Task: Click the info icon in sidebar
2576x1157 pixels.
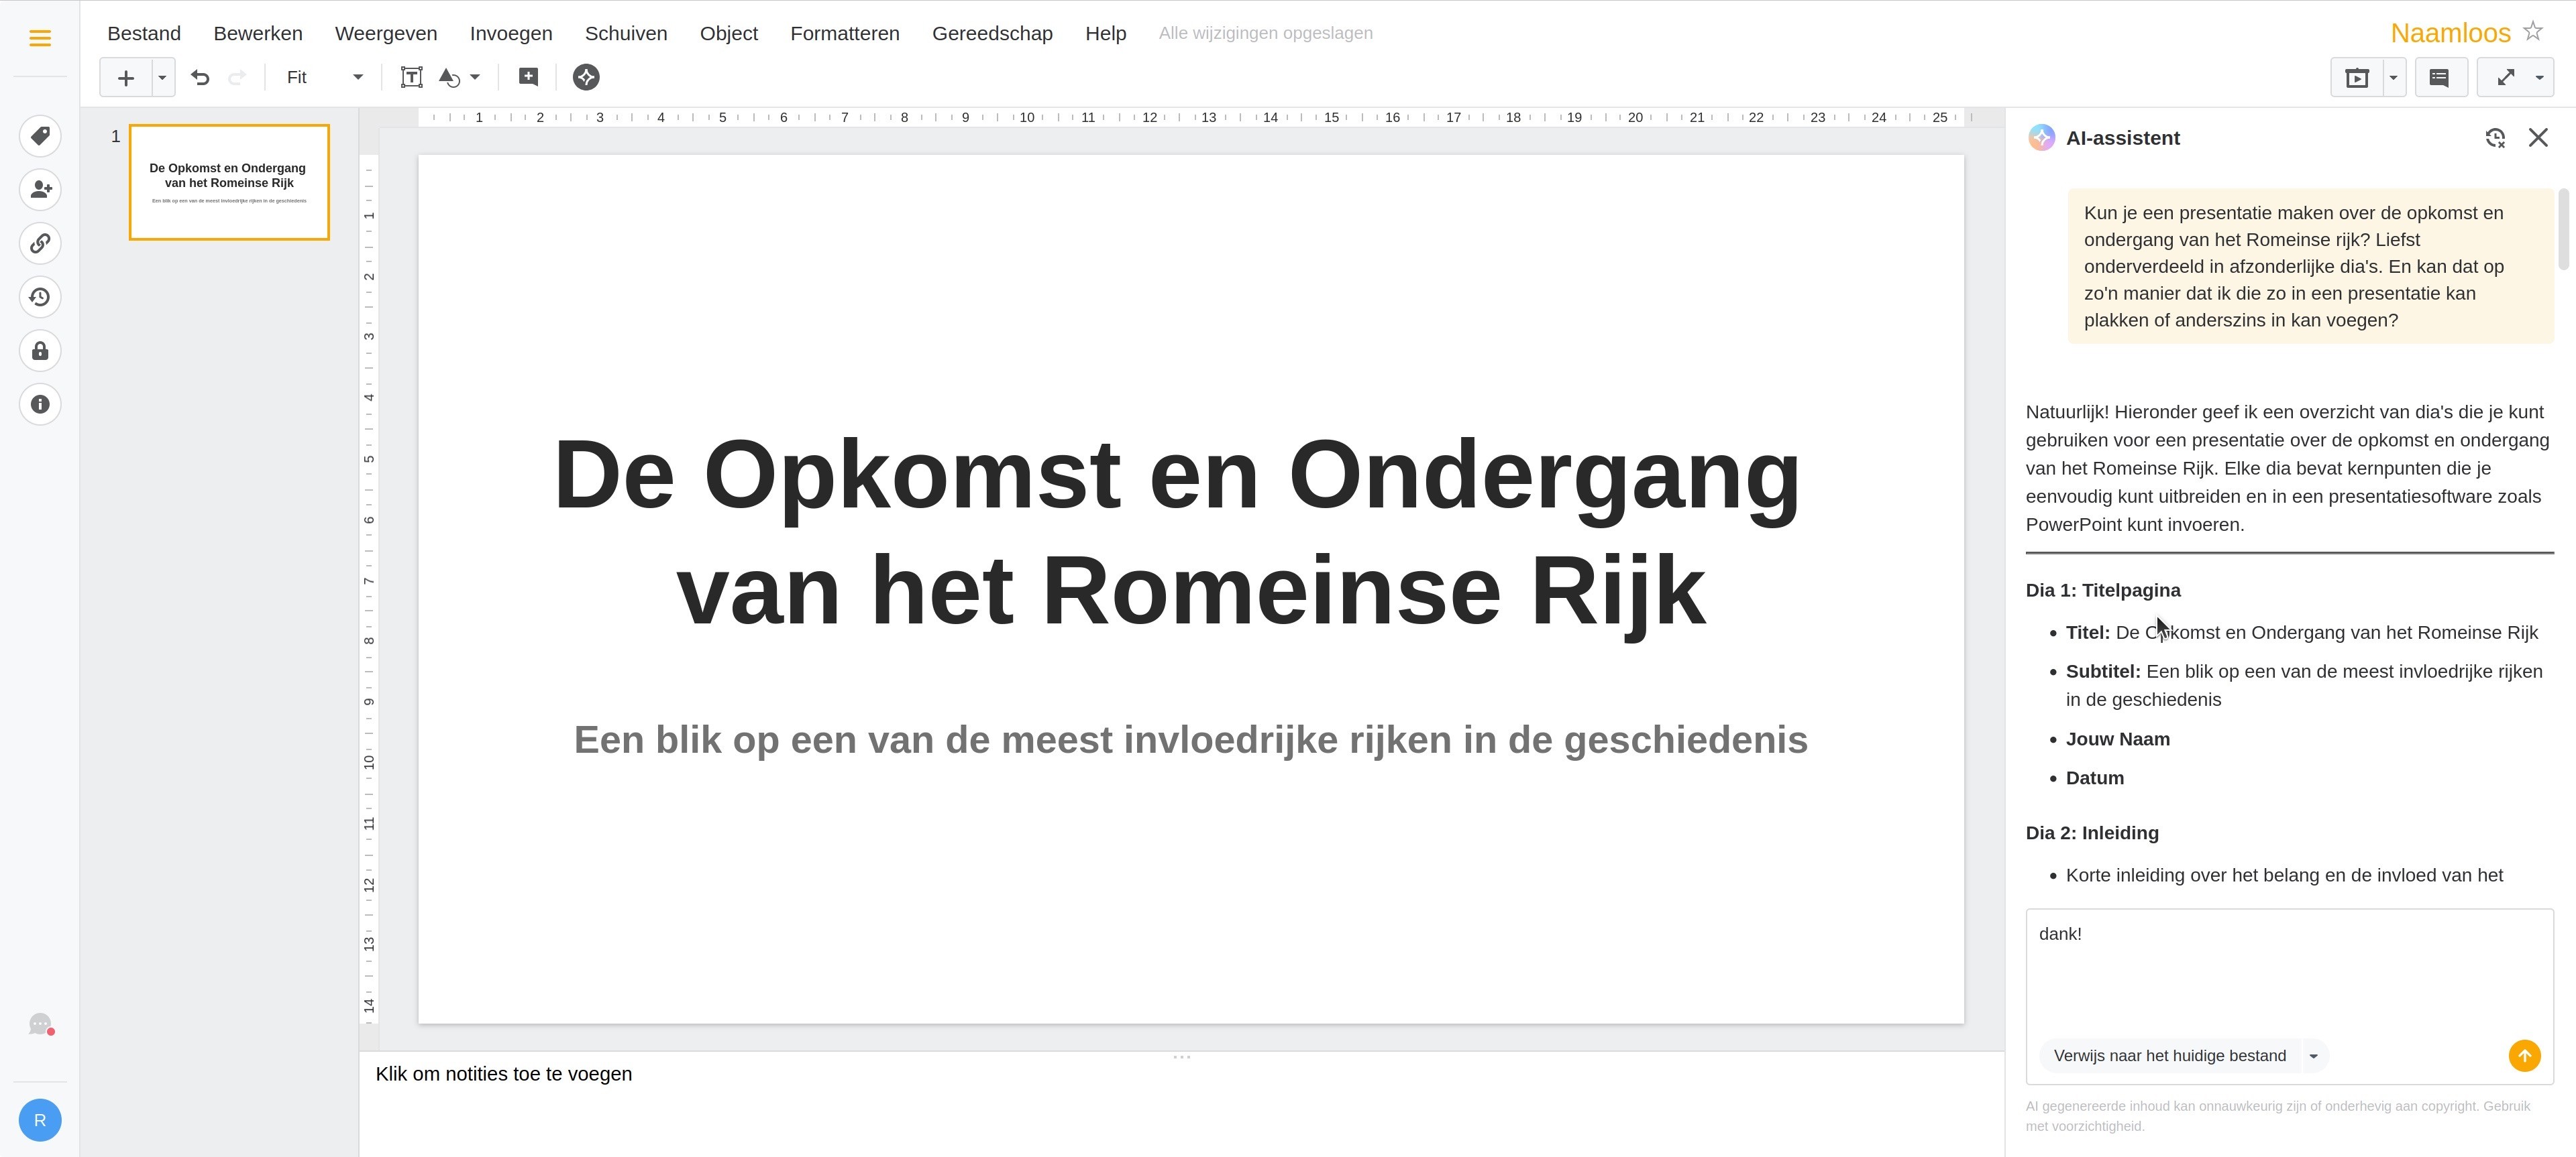Action: (40, 405)
